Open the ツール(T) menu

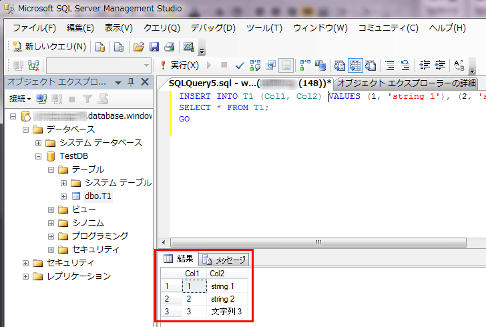tap(264, 28)
